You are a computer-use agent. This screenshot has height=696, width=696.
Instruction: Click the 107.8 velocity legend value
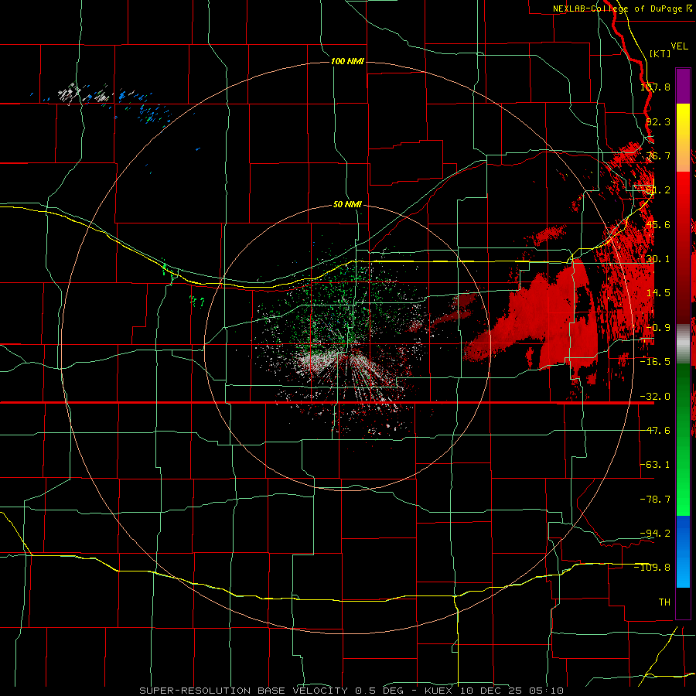655,87
